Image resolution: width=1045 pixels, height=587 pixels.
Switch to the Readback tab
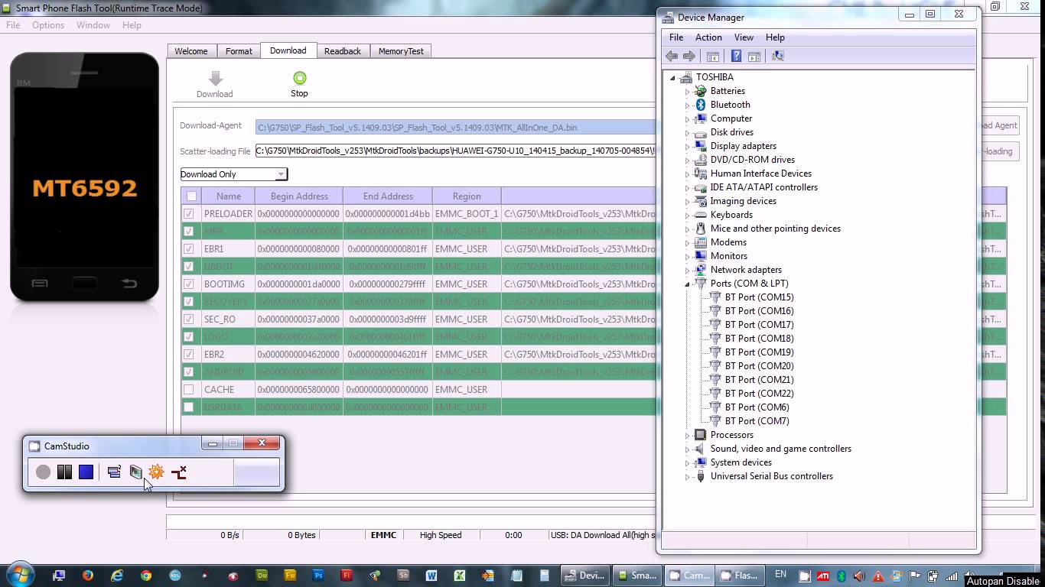click(343, 51)
